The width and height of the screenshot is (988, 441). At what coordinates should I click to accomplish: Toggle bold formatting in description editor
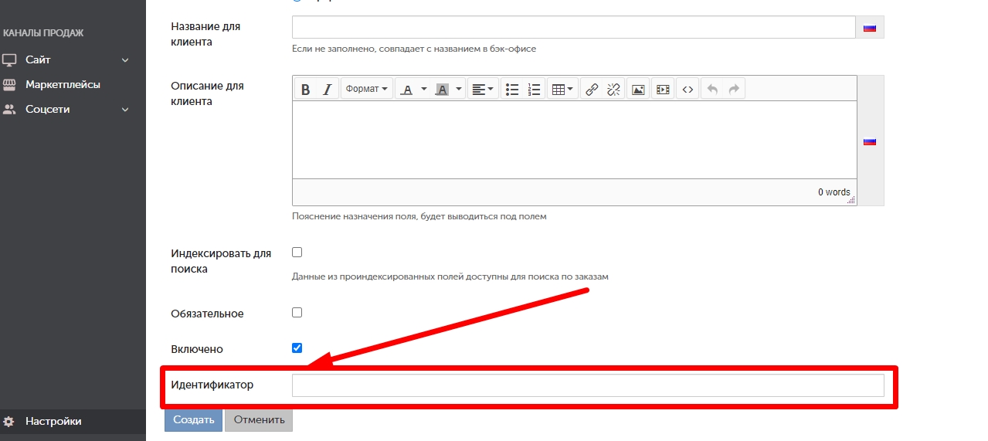pyautogui.click(x=306, y=90)
